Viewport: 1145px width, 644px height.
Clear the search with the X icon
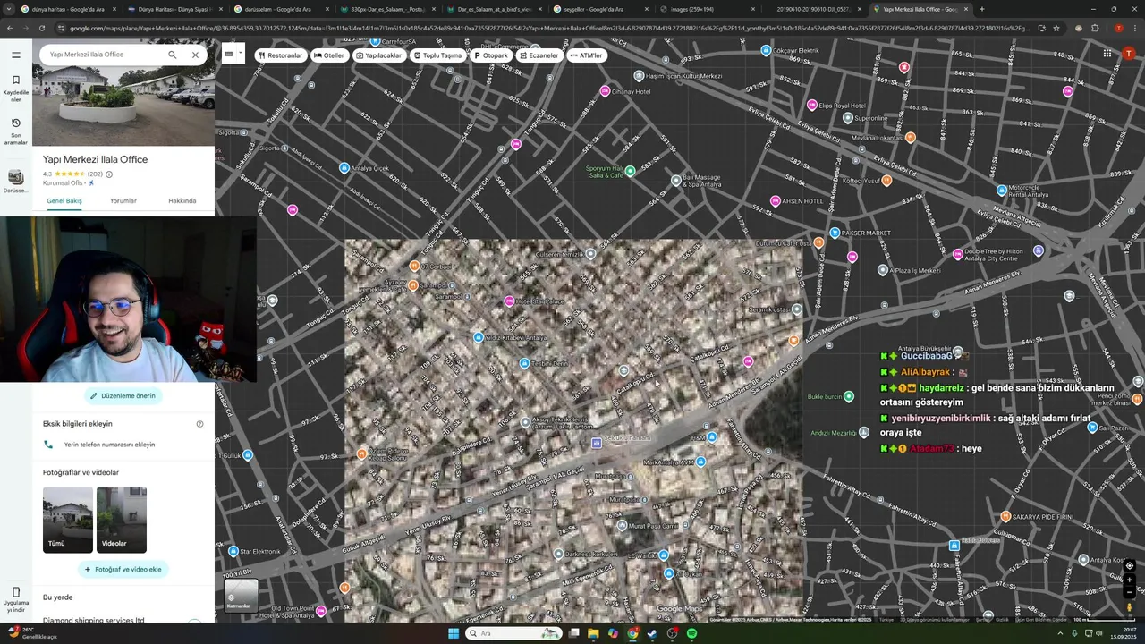(x=195, y=55)
